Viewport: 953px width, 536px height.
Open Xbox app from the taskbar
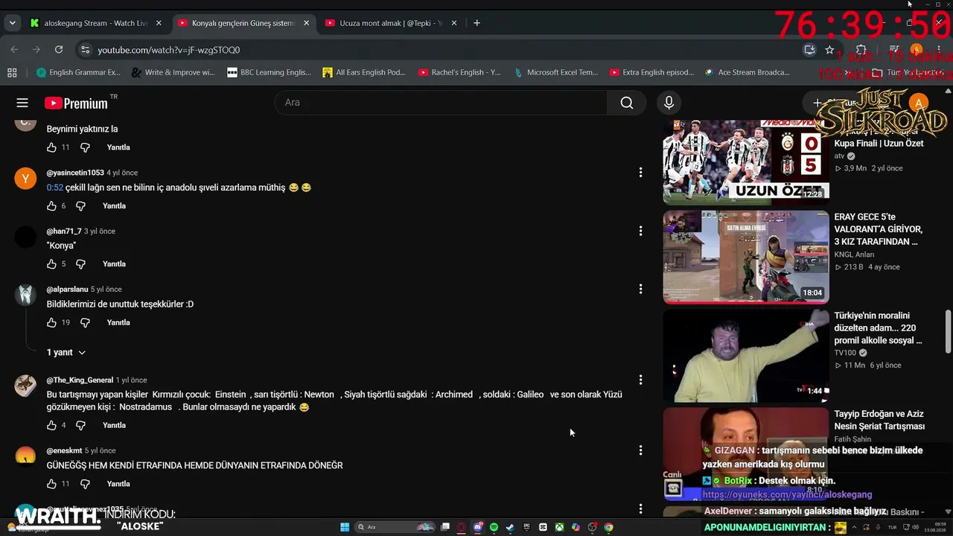point(559,527)
